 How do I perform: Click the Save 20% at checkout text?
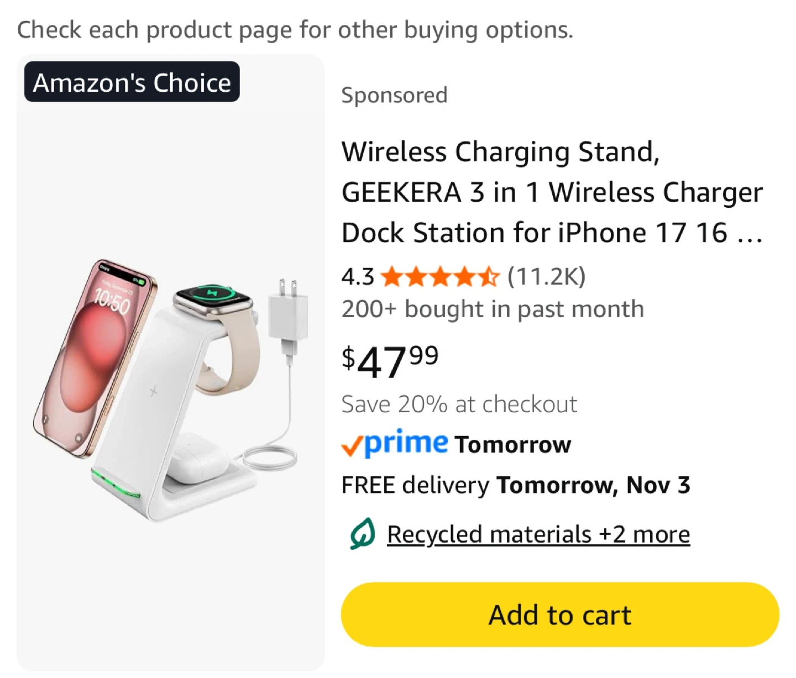point(459,404)
